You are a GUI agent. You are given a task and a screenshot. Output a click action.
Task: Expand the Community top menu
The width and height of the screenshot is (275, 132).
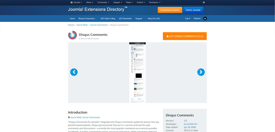103,3
